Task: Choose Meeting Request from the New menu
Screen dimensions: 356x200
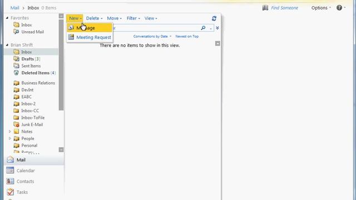Action: (90, 37)
